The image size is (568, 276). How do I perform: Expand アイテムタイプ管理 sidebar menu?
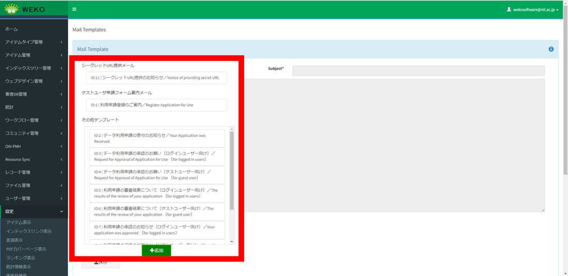click(34, 42)
